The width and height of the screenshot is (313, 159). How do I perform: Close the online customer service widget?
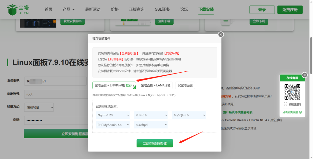tap(304, 75)
